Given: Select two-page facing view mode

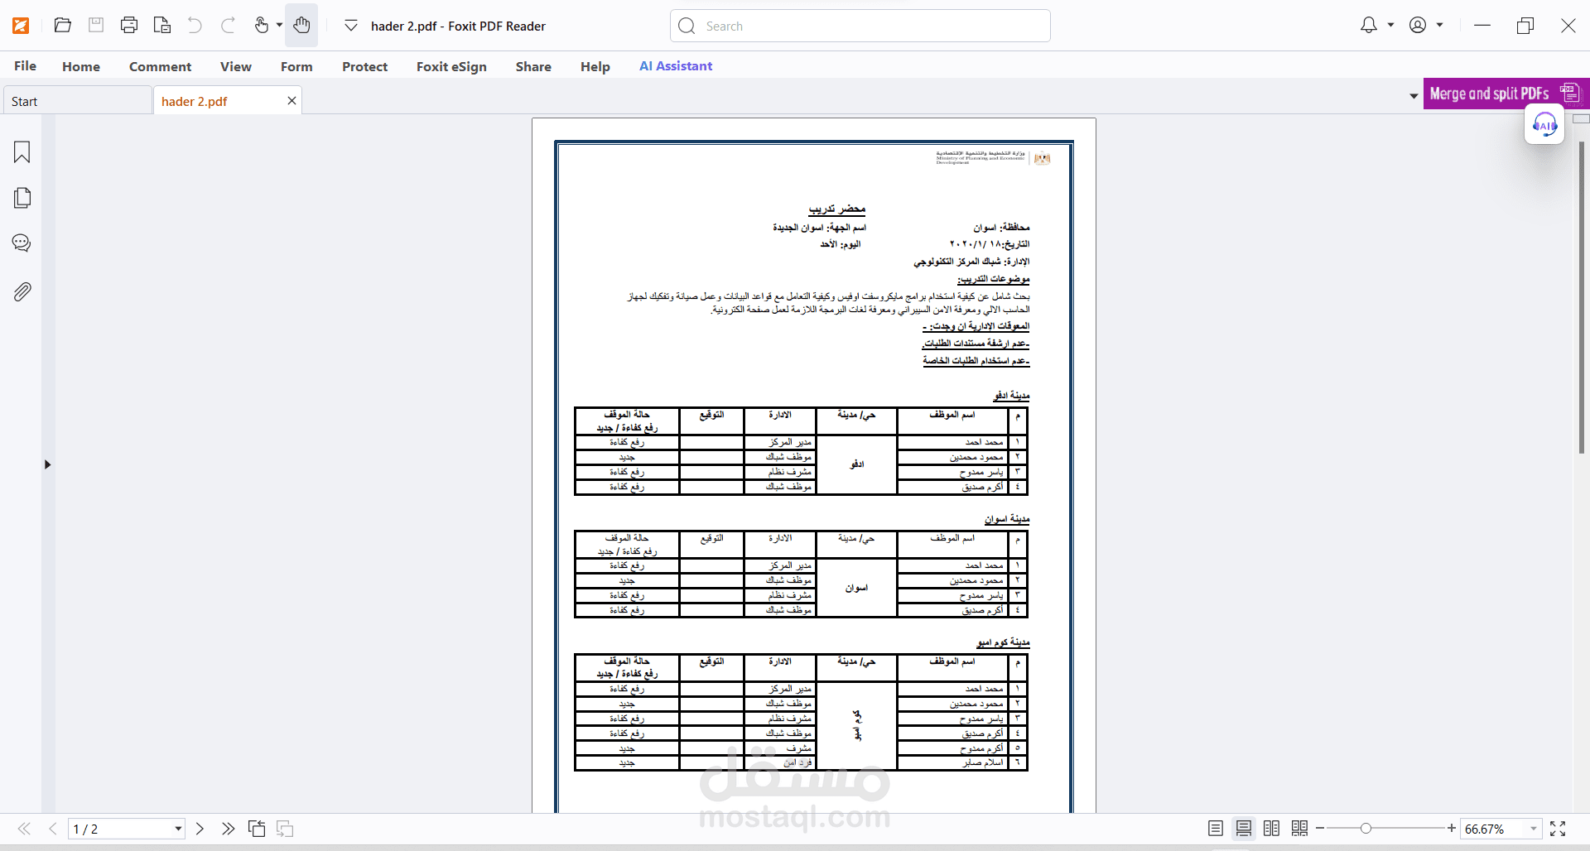Looking at the screenshot, I should pos(1272,829).
